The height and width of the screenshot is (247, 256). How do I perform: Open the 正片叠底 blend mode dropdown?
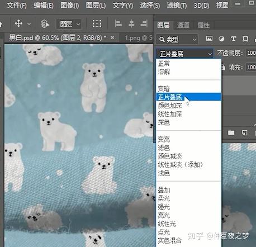click(x=184, y=54)
